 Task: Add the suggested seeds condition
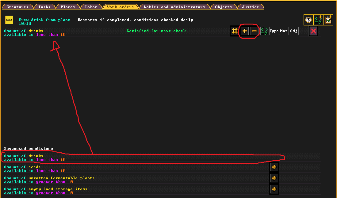(x=274, y=167)
